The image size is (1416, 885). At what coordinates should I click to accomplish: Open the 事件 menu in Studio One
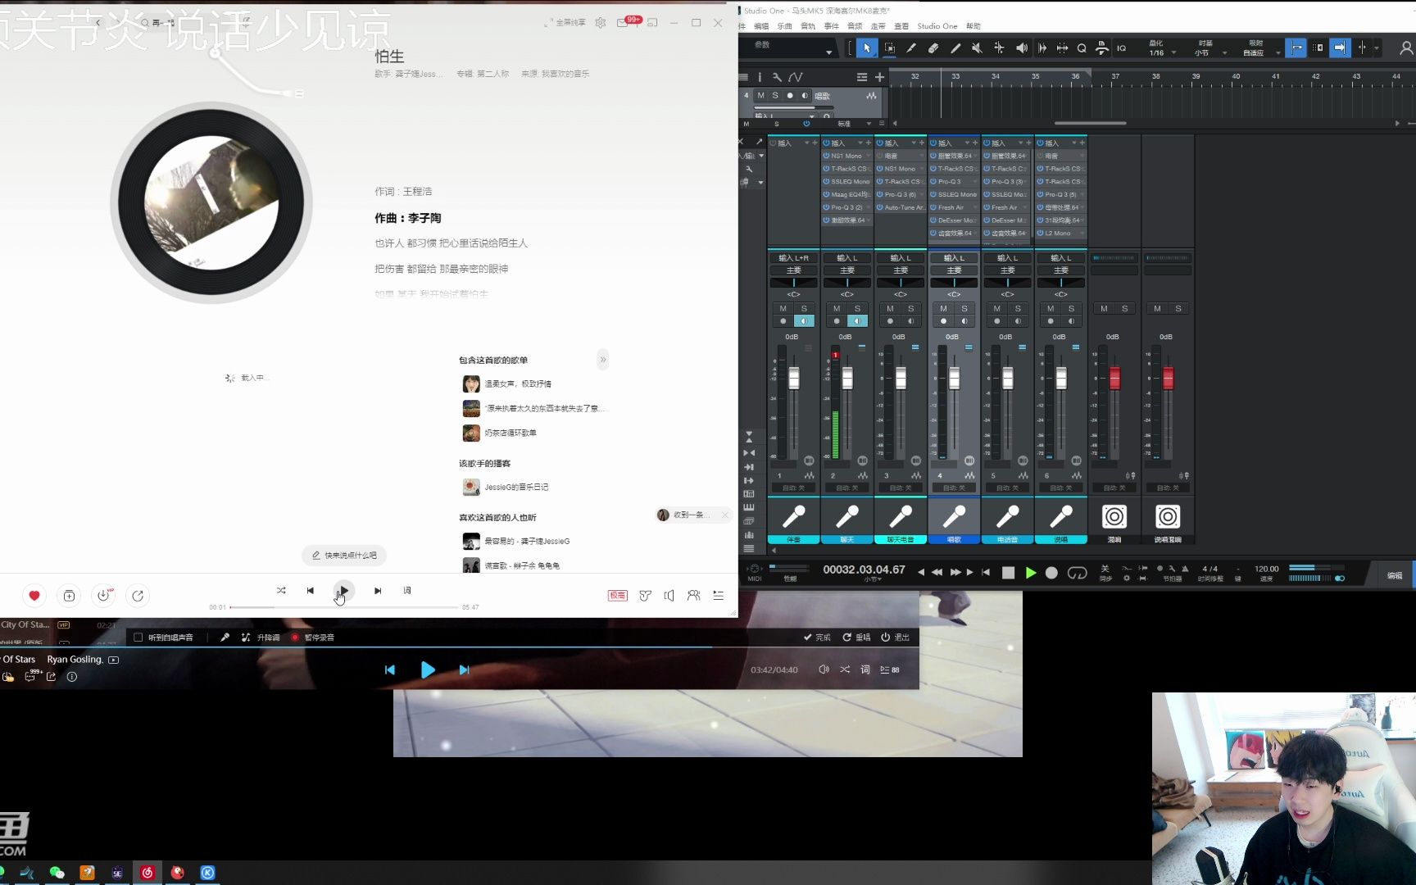pos(831,26)
